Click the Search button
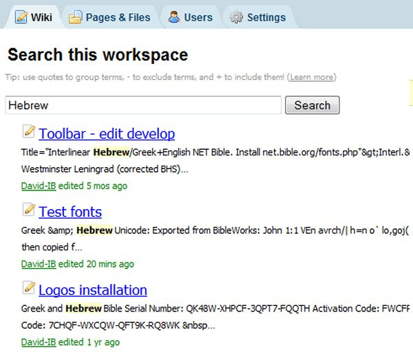413x352 pixels. [312, 105]
